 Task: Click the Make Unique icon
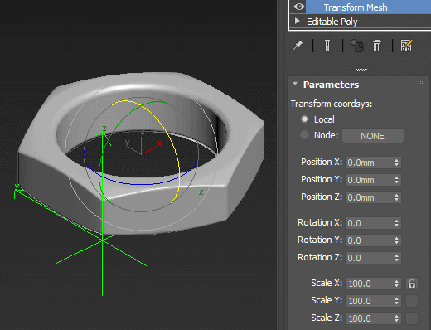pos(357,46)
